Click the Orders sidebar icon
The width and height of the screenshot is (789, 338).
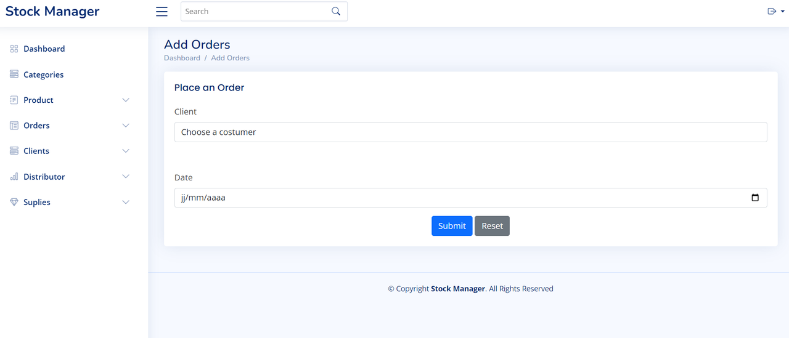(14, 126)
